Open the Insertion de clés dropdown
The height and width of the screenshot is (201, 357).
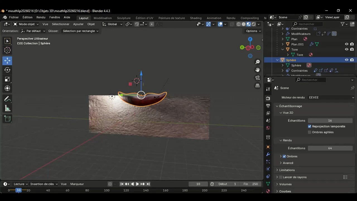coord(44,184)
